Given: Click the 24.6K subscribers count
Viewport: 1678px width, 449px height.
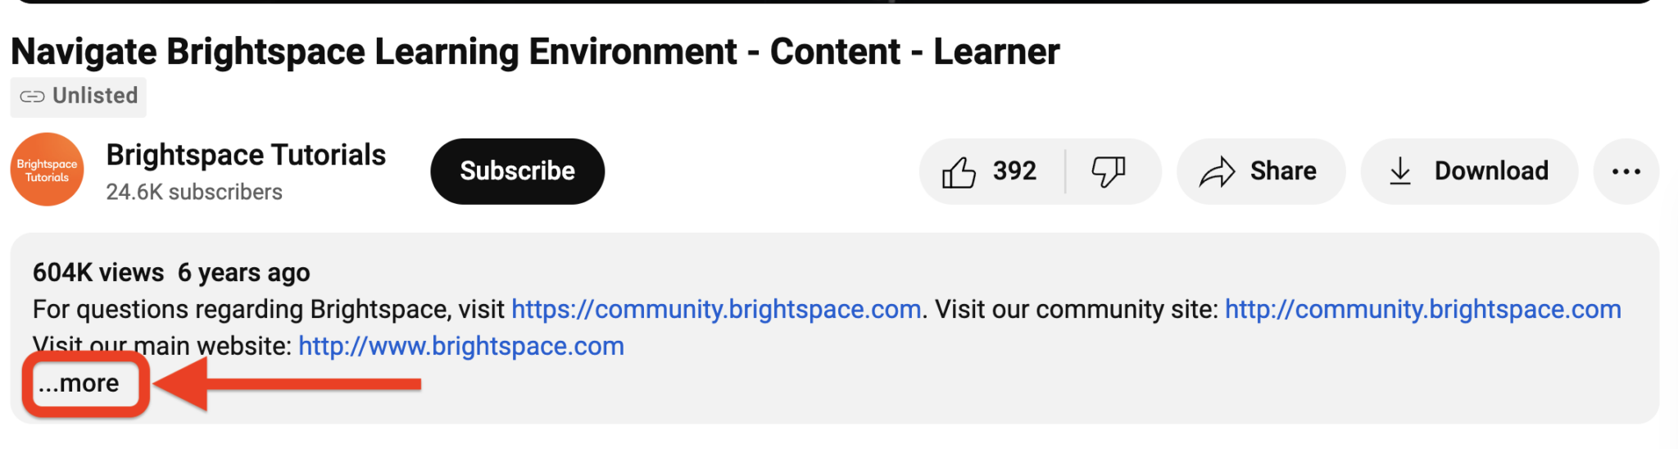Looking at the screenshot, I should click(194, 192).
